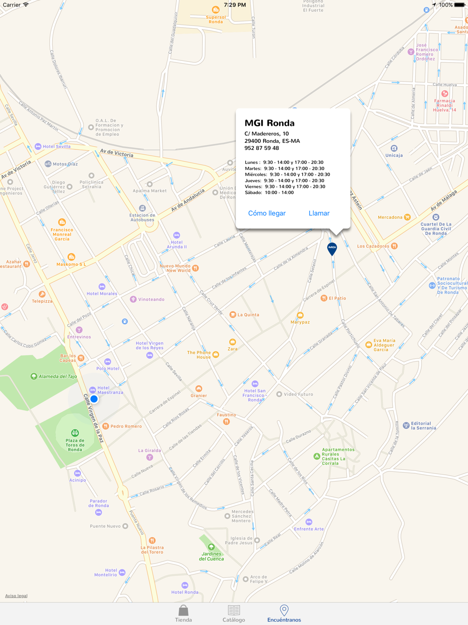Tap the phone number 952 87 59 48
This screenshot has height=625, width=468.
pos(262,148)
